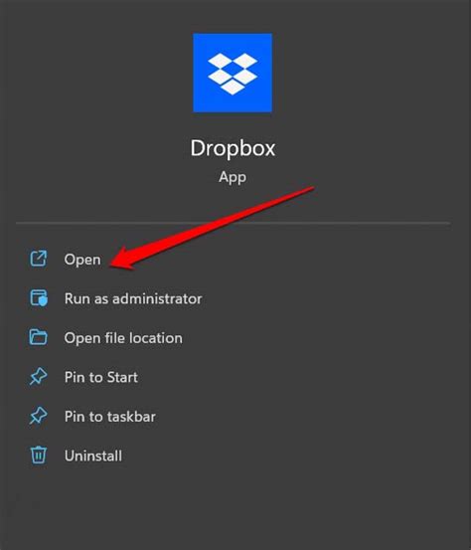Screen dimensions: 471x550
Task: Choose Pin to Start
Action: [101, 377]
